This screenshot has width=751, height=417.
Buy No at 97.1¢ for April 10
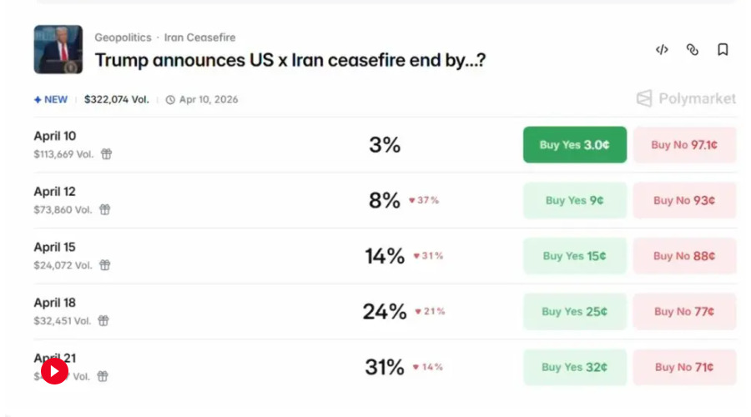684,144
